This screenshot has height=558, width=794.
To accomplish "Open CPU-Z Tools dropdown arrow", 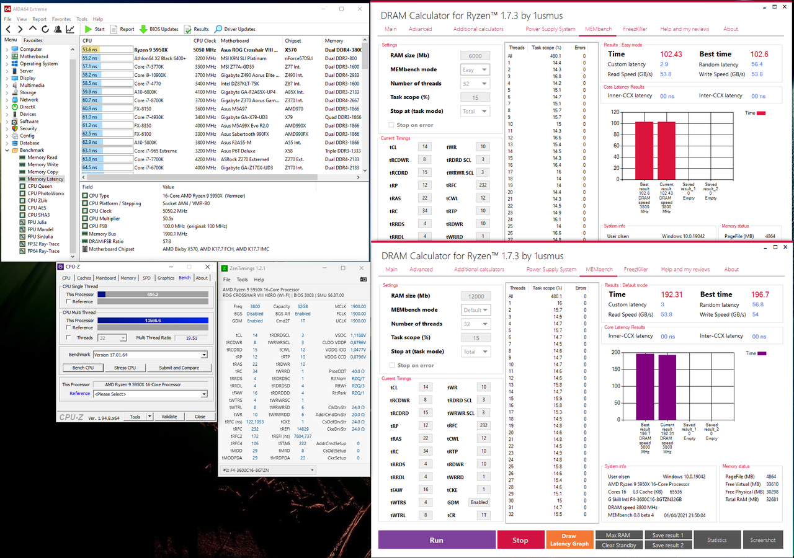I will [148, 417].
